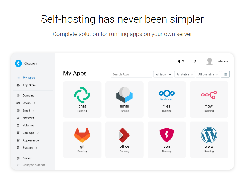Open the flow app icon
This screenshot has height=186, width=245.
pos(209,95)
